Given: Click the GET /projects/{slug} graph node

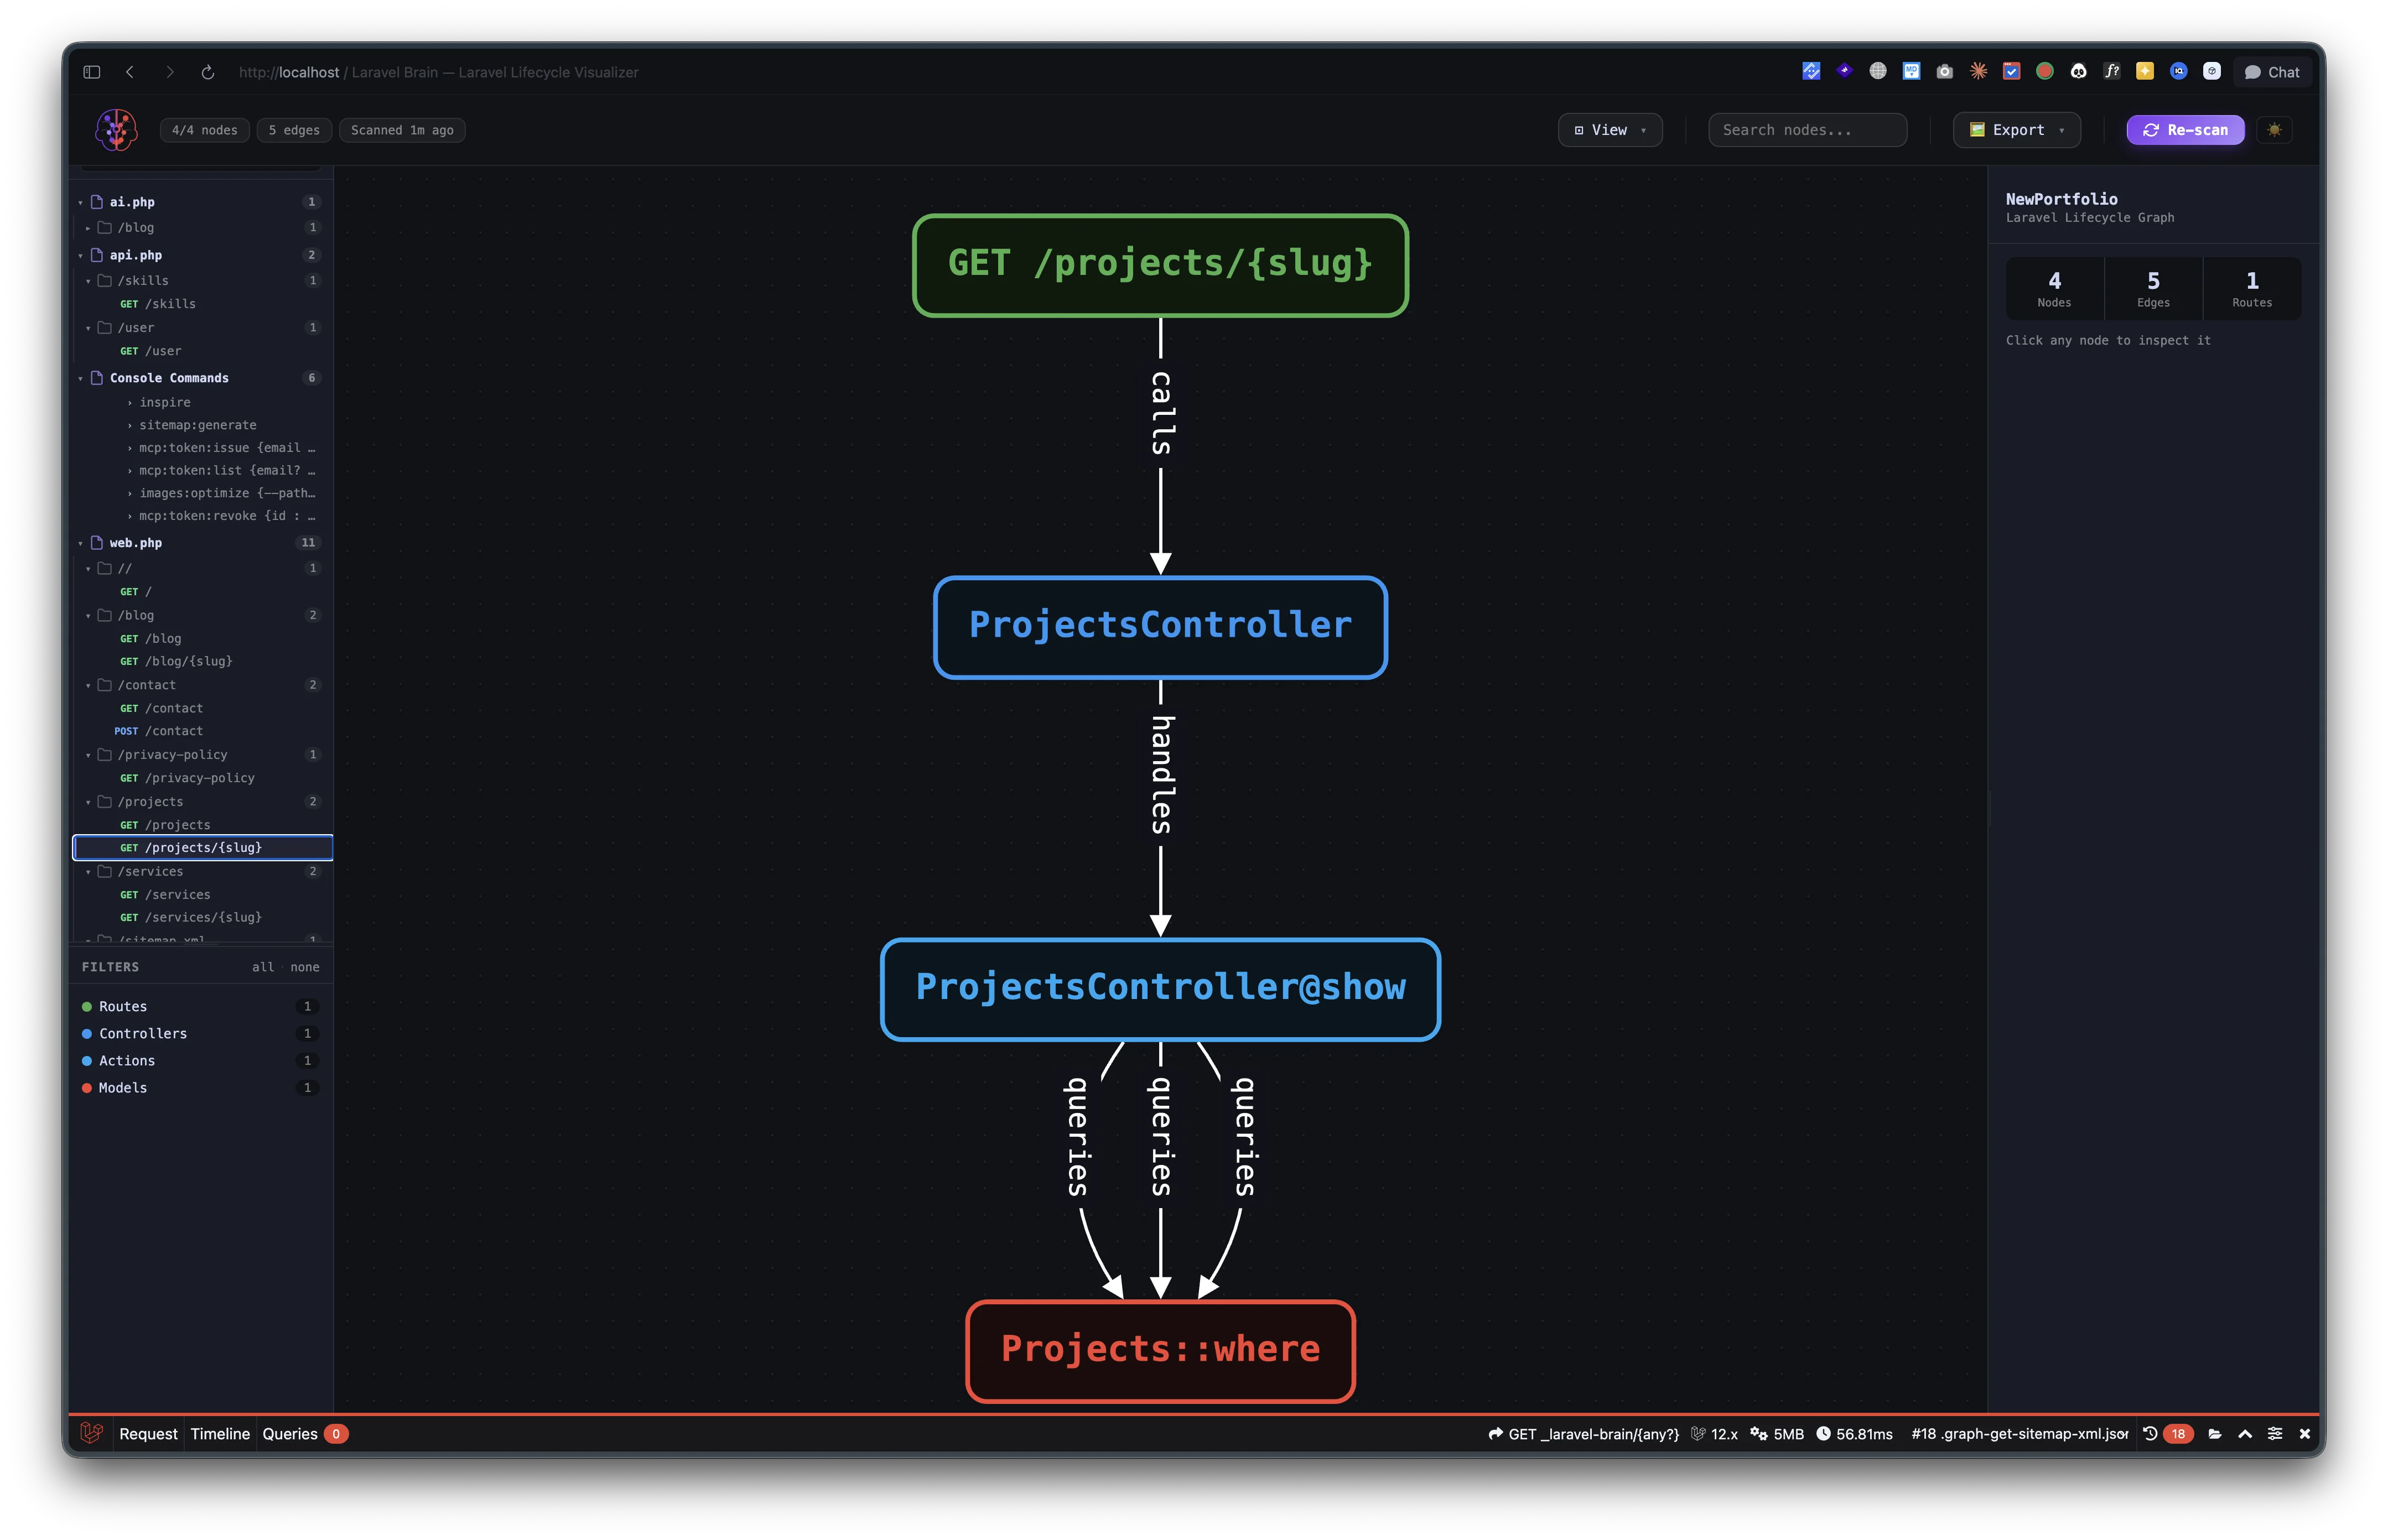Looking at the screenshot, I should 1160,265.
